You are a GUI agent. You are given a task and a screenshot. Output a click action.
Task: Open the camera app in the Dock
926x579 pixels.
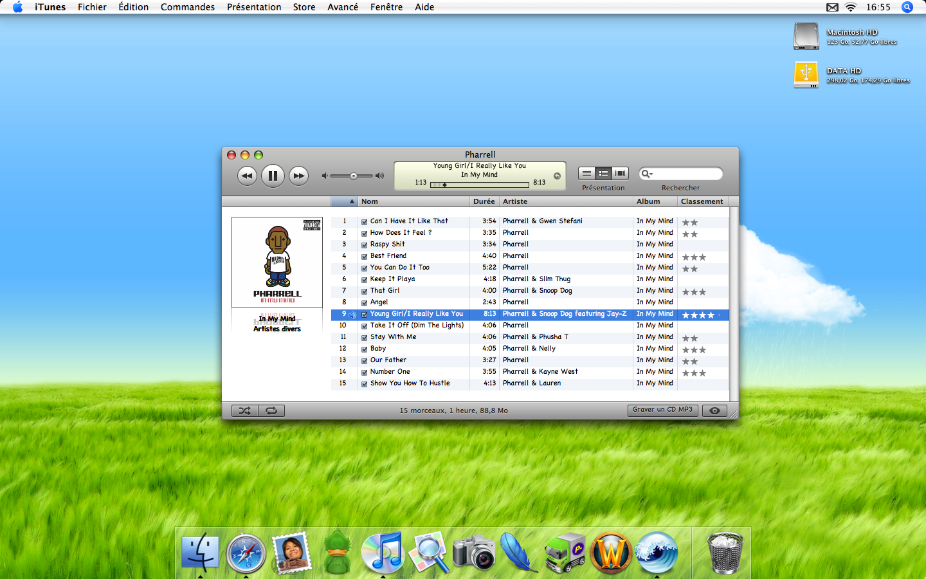474,553
